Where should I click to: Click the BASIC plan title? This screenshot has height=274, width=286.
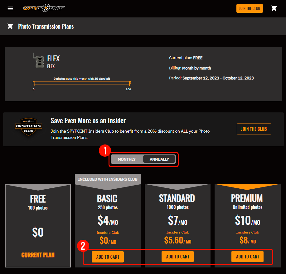tap(107, 198)
